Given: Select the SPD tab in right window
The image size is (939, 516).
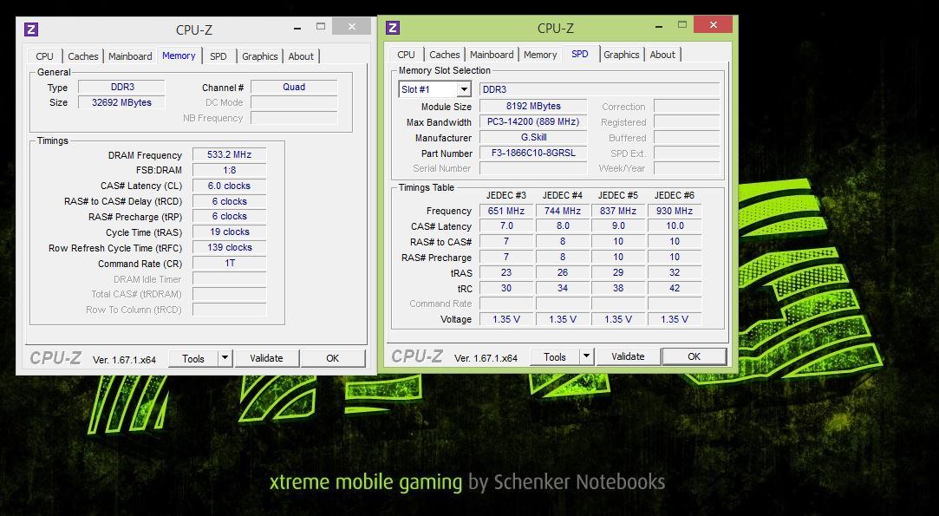Looking at the screenshot, I should tap(580, 54).
